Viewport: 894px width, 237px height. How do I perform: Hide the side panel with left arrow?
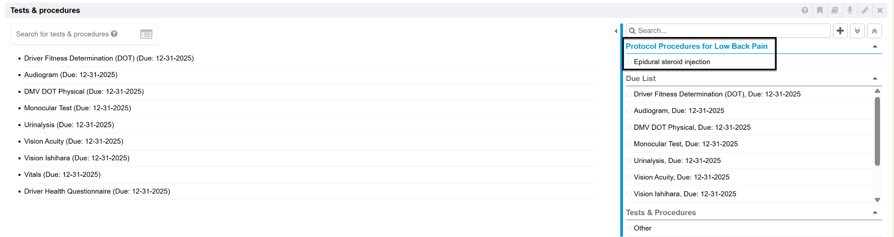(x=616, y=31)
